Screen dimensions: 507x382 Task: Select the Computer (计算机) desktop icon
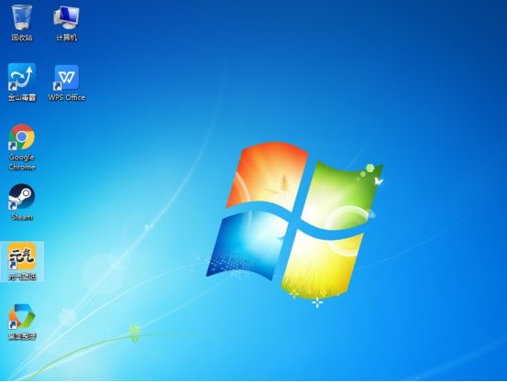[x=66, y=17]
